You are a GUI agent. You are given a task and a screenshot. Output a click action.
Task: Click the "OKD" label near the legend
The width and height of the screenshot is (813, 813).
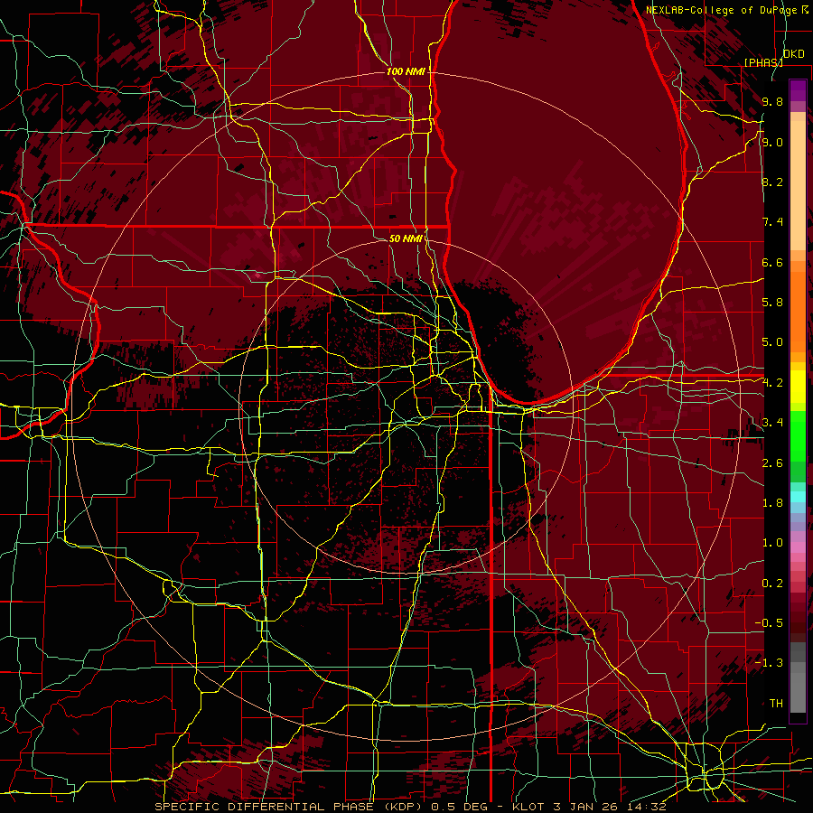click(794, 54)
